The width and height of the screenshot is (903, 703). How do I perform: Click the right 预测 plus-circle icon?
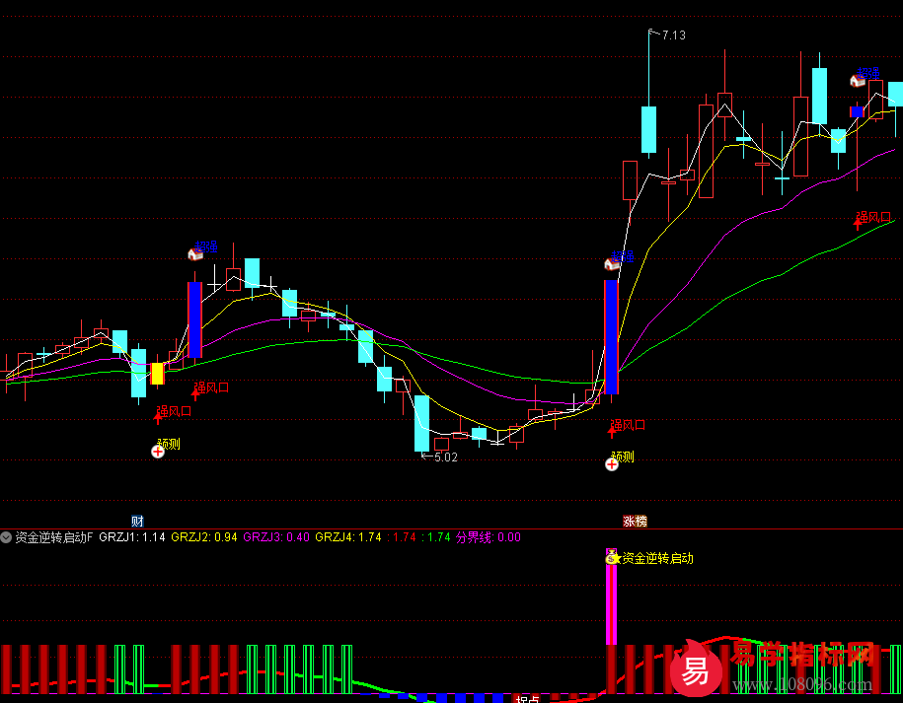[612, 463]
